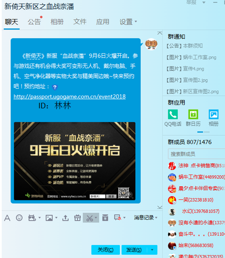Click the 《新倚天》 underlined text in message
Image resolution: width=225 pixels, height=258 pixels.
(x=33, y=56)
